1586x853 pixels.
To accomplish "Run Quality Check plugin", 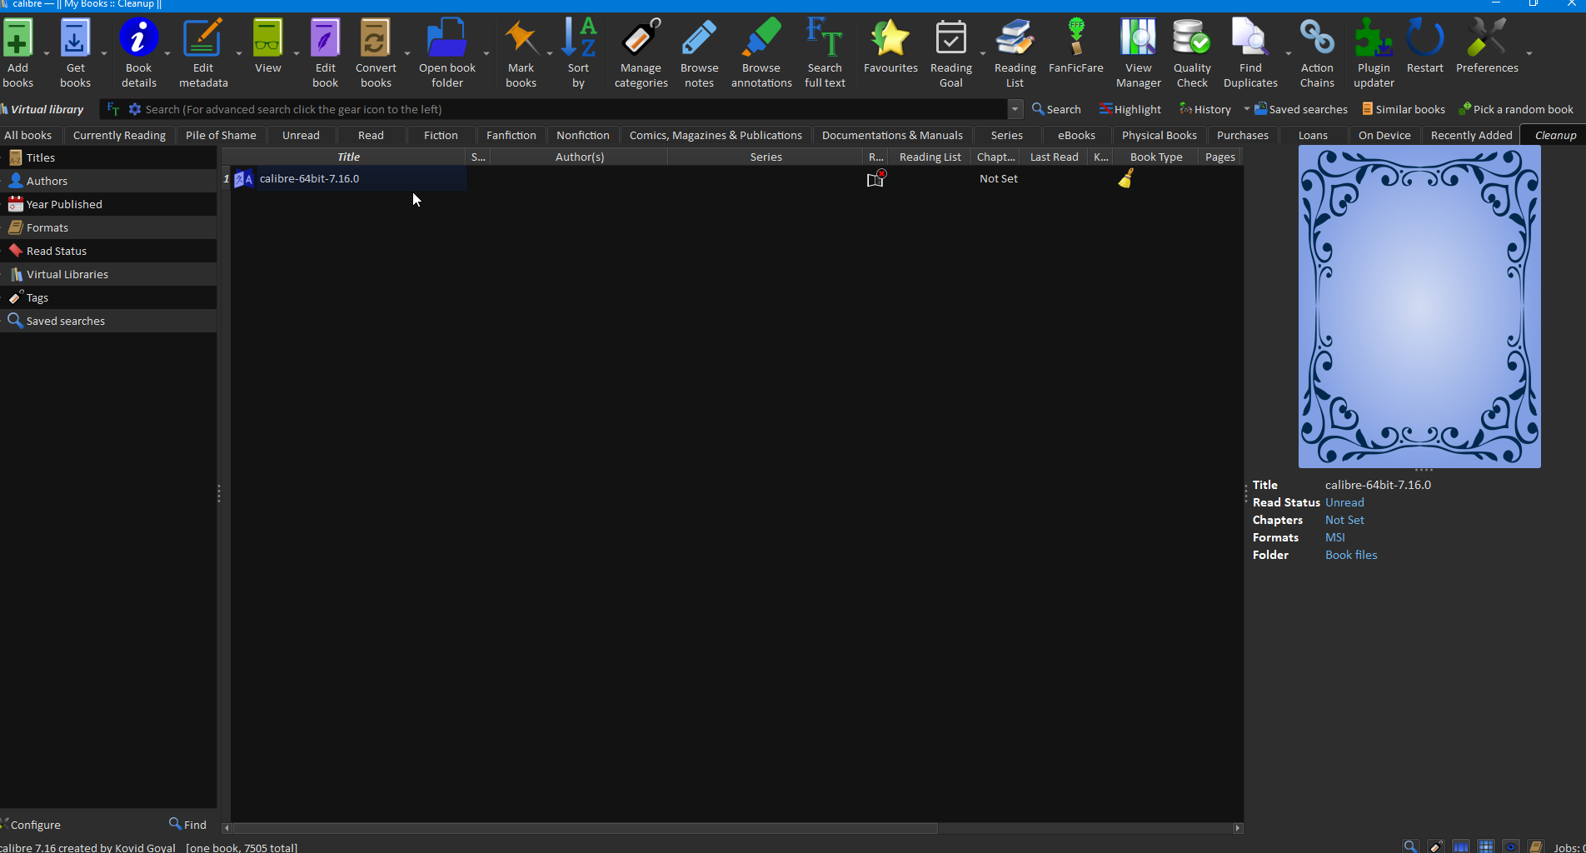I will coord(1191,52).
